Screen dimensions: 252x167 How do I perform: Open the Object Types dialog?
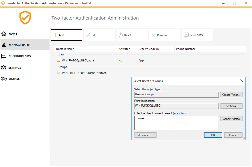coord(231,95)
